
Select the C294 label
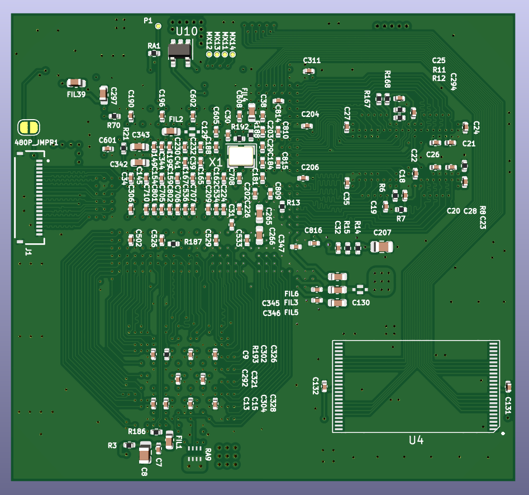point(454,82)
